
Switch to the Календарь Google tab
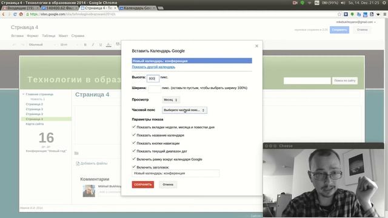point(138,8)
